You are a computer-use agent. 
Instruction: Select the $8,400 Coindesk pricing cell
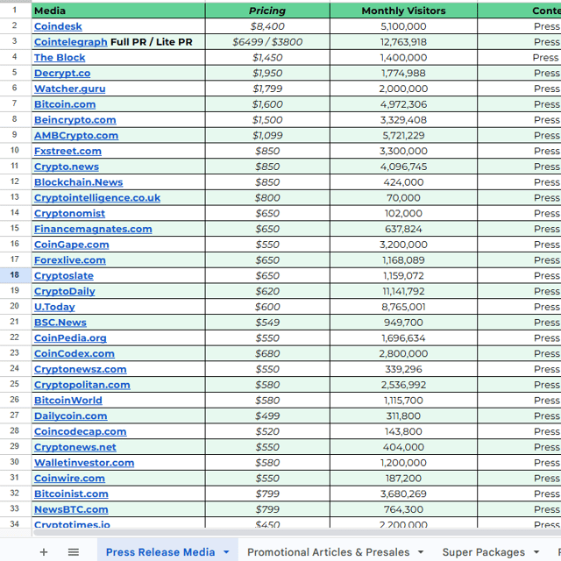pos(267,26)
